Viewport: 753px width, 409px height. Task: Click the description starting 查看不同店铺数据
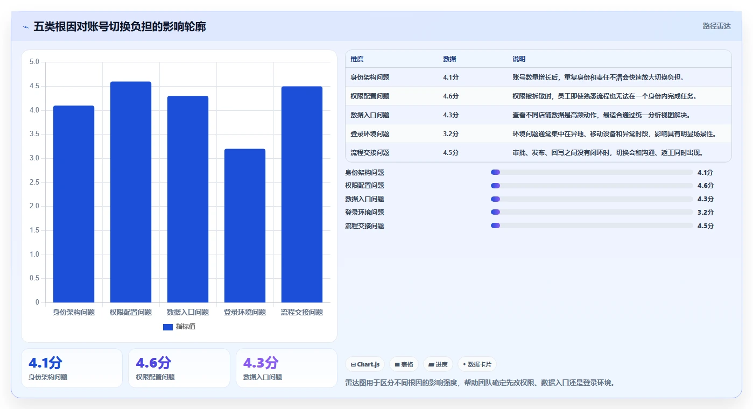click(601, 115)
